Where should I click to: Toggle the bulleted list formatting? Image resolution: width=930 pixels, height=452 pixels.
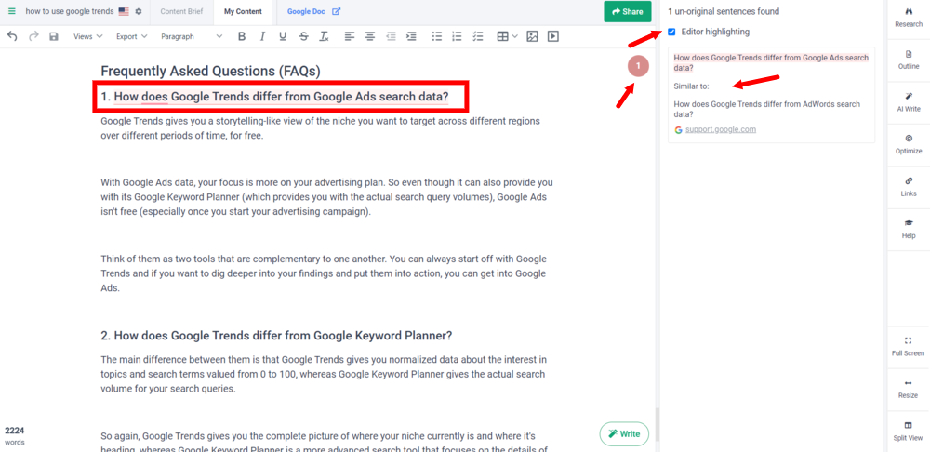coord(437,36)
